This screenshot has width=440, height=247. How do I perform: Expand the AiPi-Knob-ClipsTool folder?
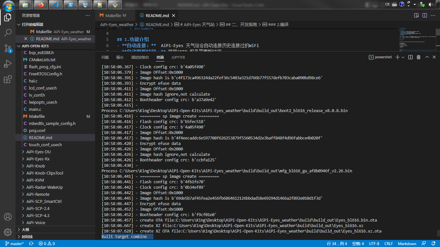(55, 173)
